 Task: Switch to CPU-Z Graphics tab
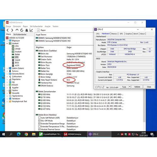pos(128,34)
